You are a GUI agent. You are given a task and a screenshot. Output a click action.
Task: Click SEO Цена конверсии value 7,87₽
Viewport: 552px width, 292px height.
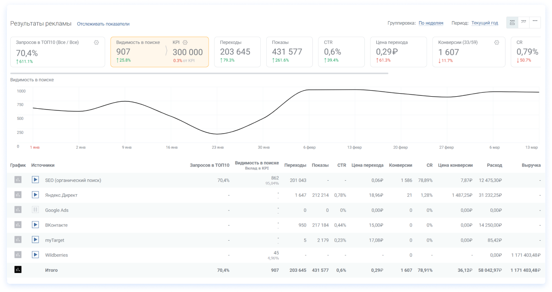466,180
